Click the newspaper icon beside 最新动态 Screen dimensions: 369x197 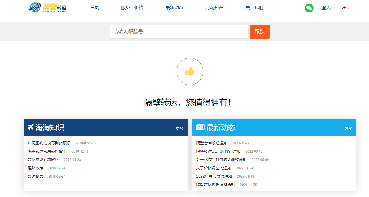[x=200, y=127]
